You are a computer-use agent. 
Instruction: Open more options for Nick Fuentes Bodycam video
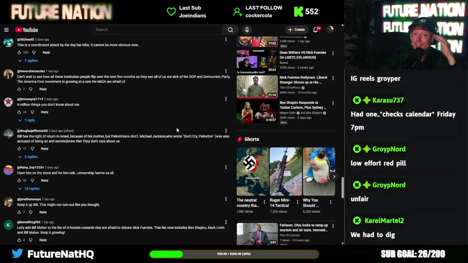click(333, 78)
